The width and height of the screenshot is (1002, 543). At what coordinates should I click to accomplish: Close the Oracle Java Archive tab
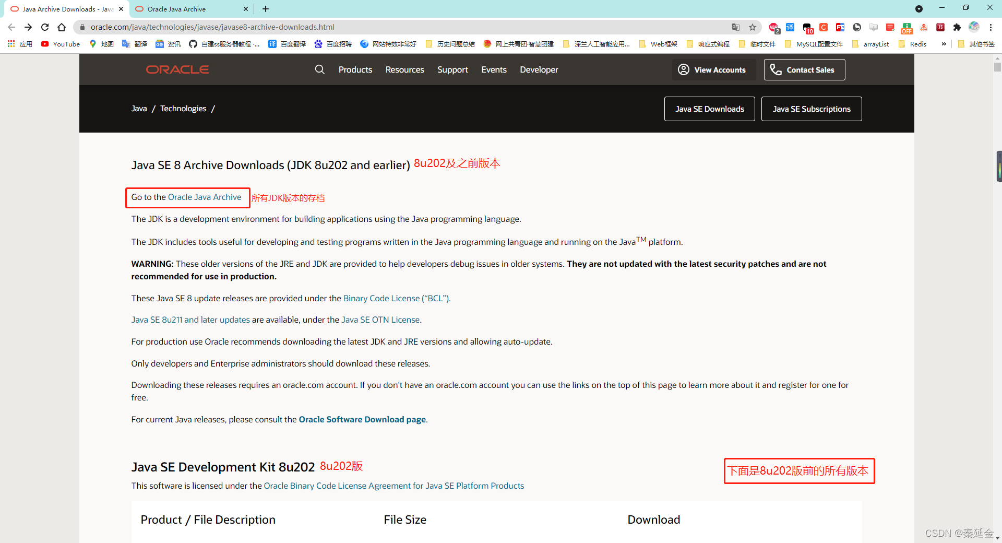tap(246, 9)
